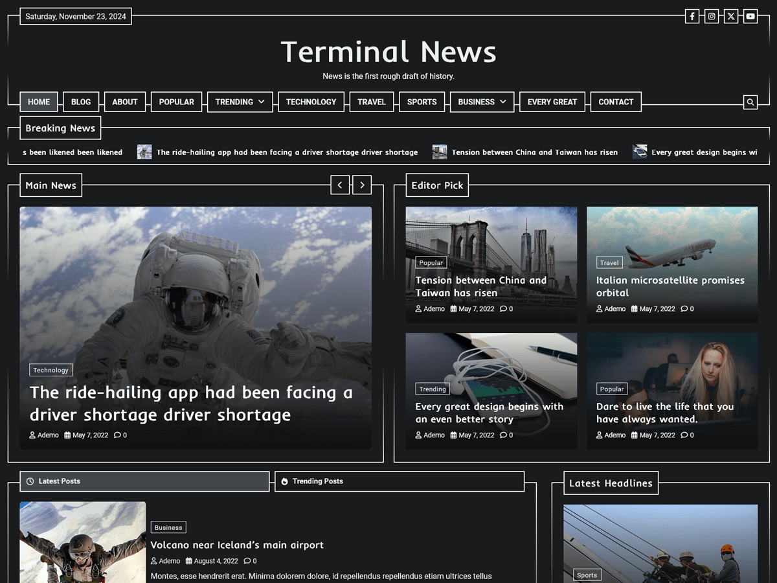Click the Trending category tag on earphones card
Image resolution: width=777 pixels, height=583 pixels.
point(433,389)
